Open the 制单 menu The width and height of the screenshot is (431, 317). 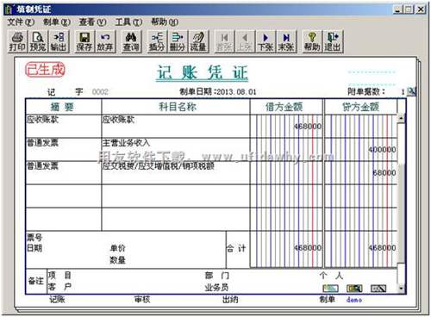pyautogui.click(x=57, y=22)
